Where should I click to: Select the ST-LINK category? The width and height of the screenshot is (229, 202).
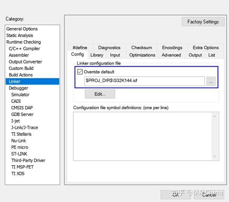click(x=19, y=154)
